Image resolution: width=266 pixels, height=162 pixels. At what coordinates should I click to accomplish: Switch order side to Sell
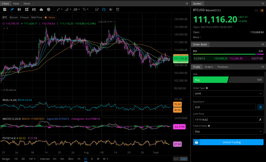tap(246, 80)
